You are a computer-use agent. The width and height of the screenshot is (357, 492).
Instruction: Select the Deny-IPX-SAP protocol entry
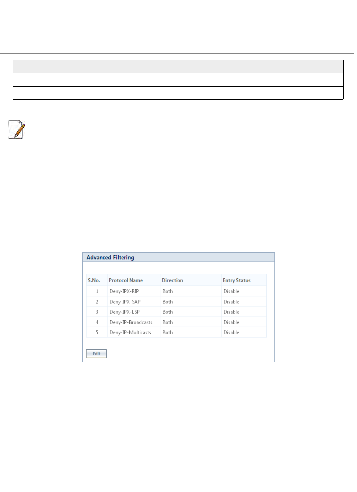125,302
